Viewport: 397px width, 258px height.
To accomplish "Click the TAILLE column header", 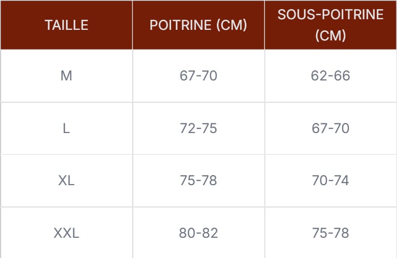I will tap(66, 25).
